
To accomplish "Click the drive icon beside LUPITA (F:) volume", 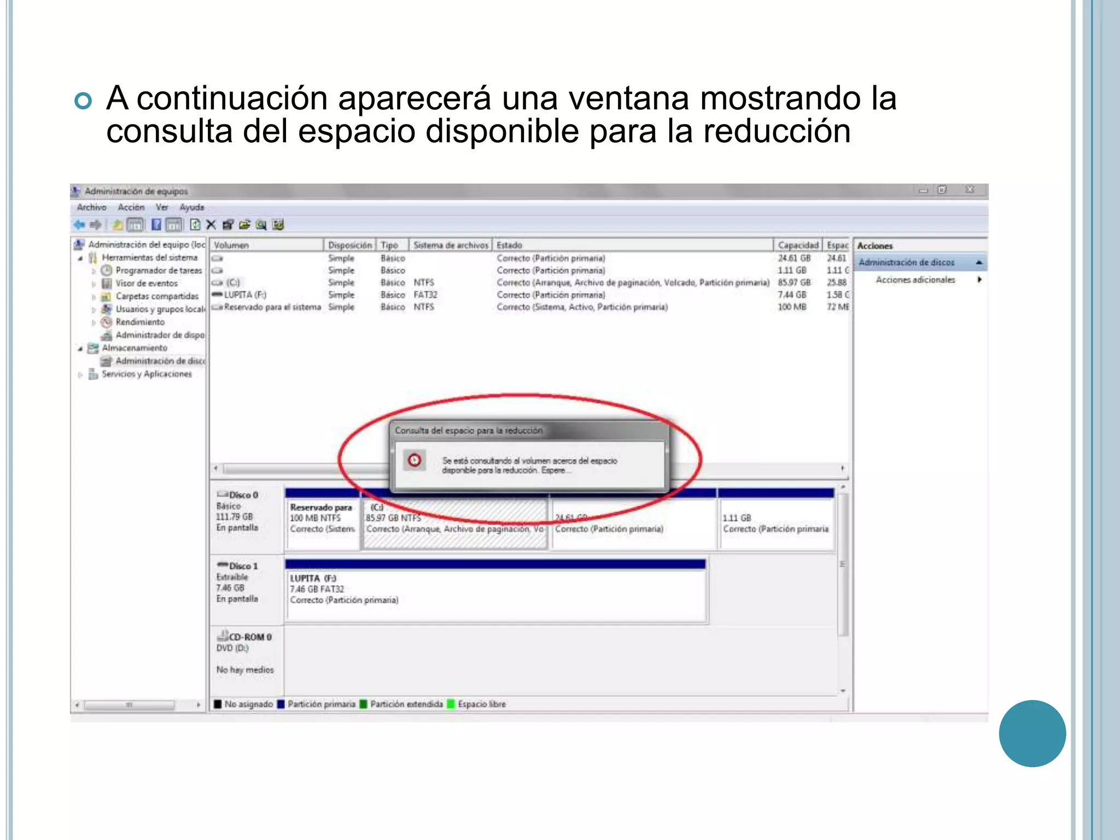I will (217, 295).
